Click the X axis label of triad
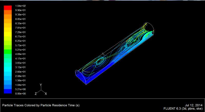Screen dimensions: 205x112 tap(46, 94)
